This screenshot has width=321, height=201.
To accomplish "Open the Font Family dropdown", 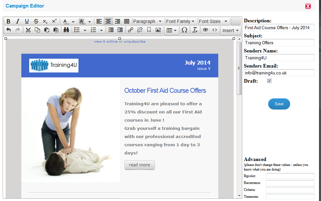I will pyautogui.click(x=181, y=21).
